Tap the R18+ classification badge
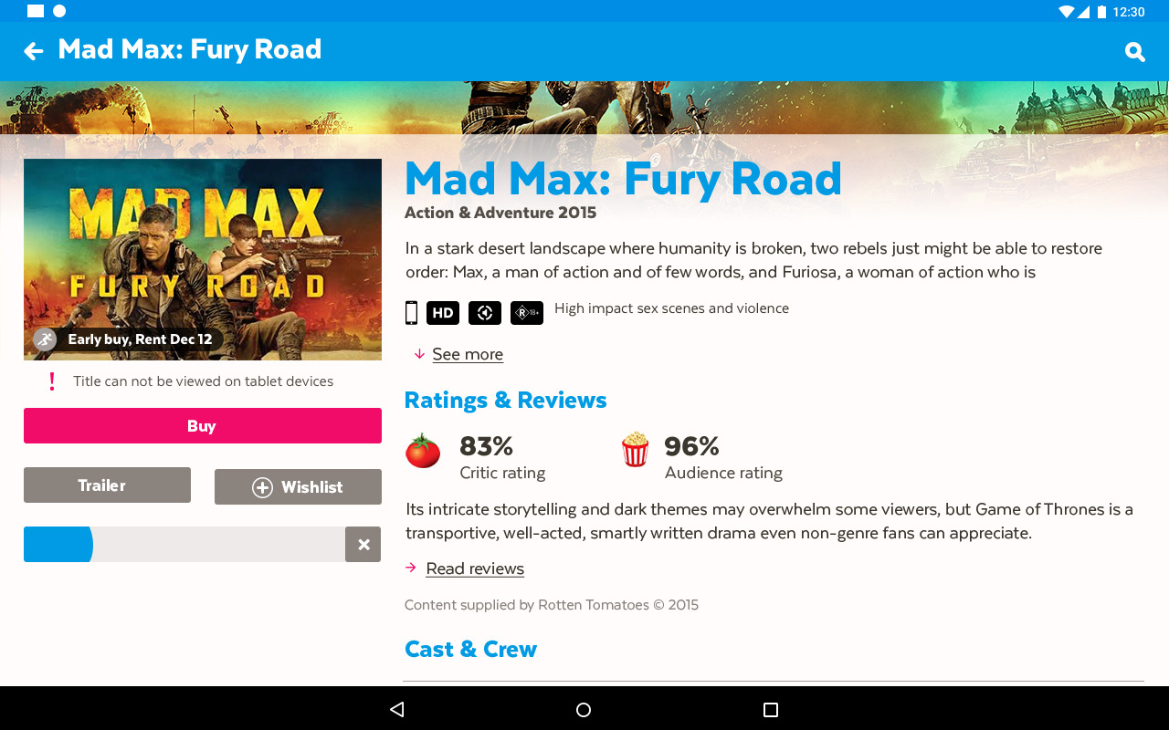This screenshot has width=1169, height=730. [527, 313]
